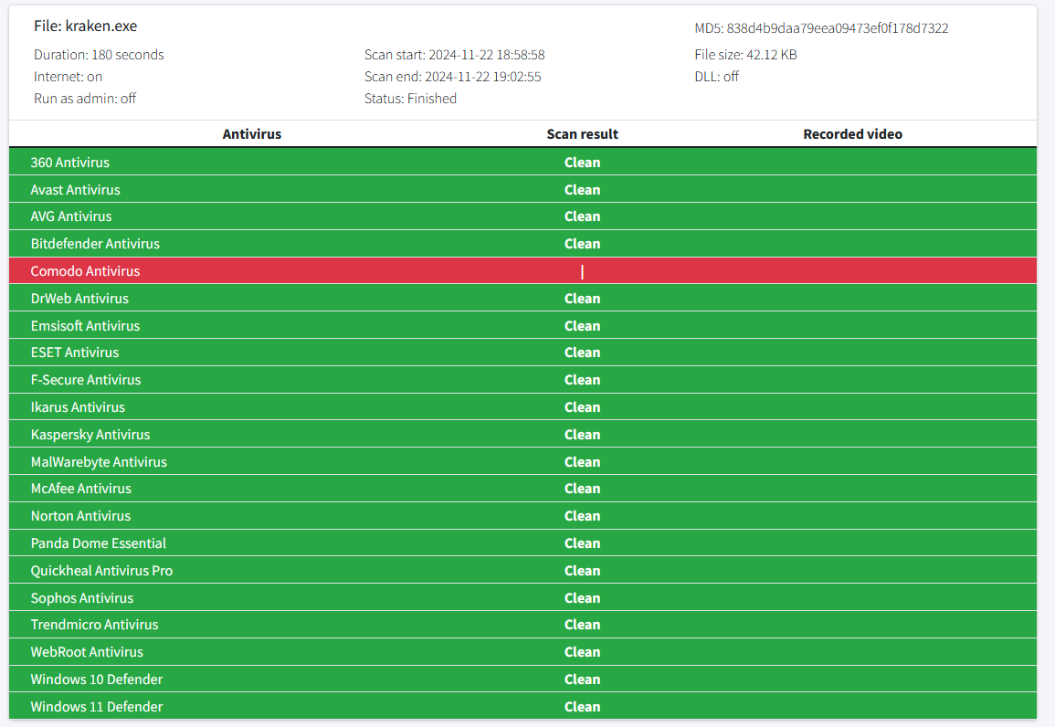The width and height of the screenshot is (1055, 727).
Task: Click the 'Clean' result for WebRoot Antivirus
Action: [x=582, y=652]
